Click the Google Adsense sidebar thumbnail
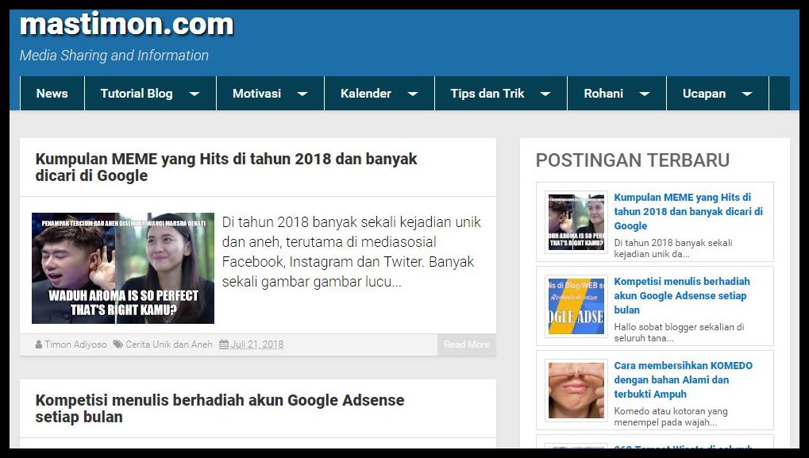 click(575, 306)
